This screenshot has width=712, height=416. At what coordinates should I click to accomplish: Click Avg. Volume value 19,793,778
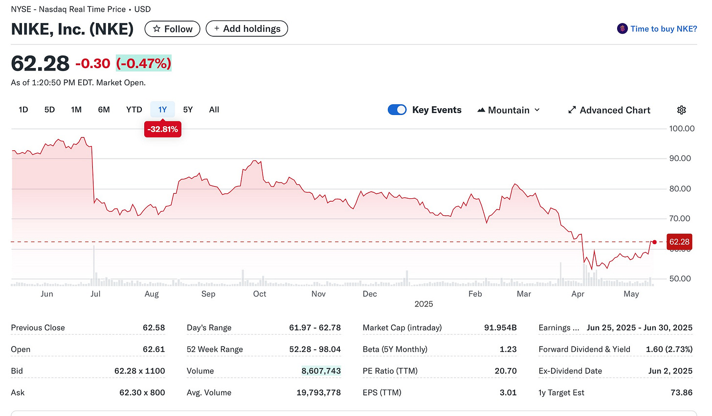[319, 392]
